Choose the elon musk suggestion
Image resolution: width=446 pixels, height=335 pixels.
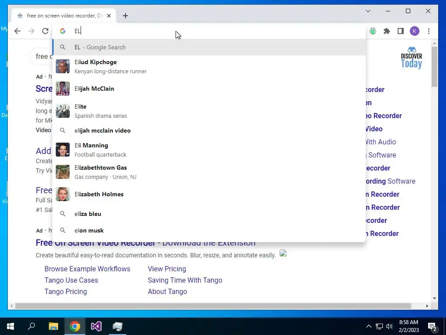pyautogui.click(x=209, y=230)
